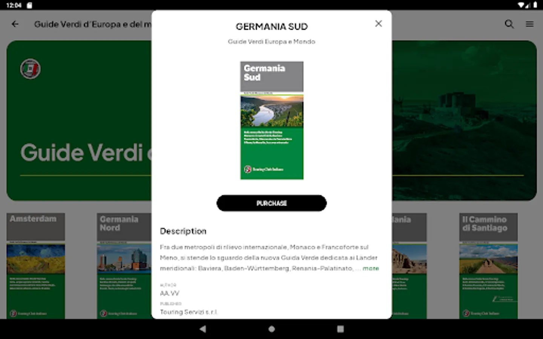Tap the 'Guide Verdi' banner heading
Screen dimensions: 543x339
tap(86, 153)
